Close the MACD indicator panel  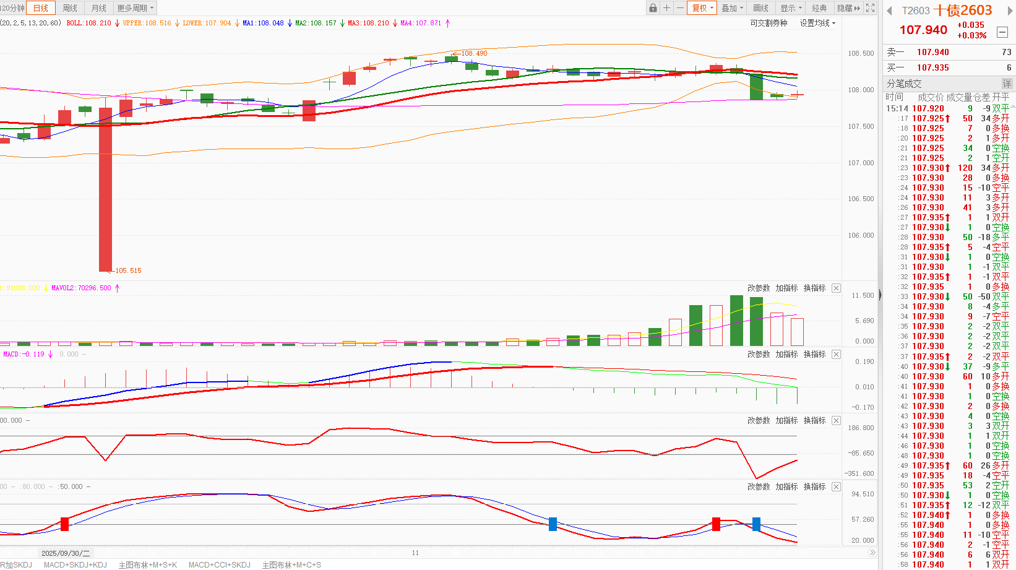[836, 354]
